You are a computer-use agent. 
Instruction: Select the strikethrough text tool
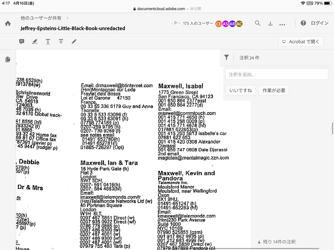coord(61,41)
